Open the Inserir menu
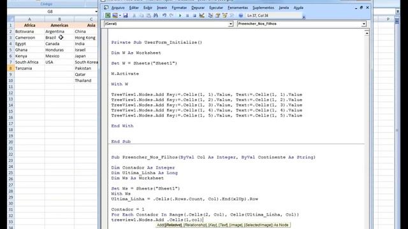This screenshot has height=229, width=408. click(x=162, y=8)
